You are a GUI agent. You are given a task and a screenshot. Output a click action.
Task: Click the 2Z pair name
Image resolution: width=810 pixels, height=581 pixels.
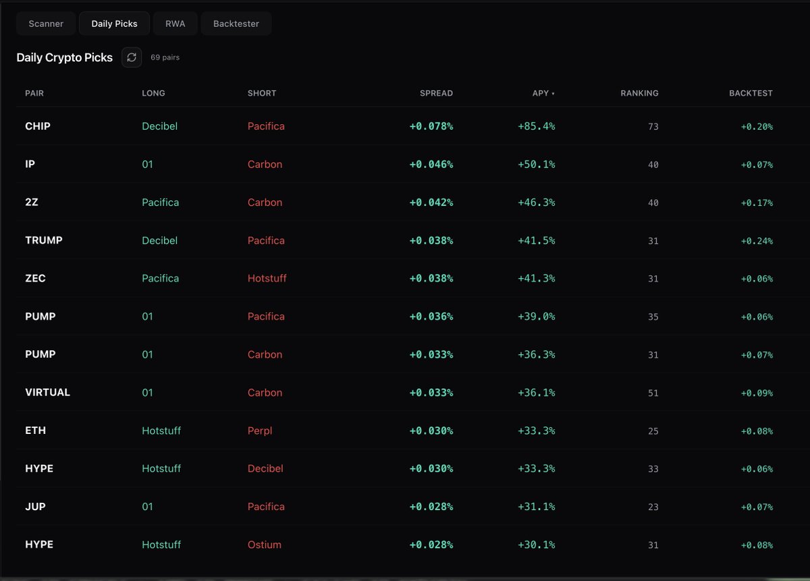pyautogui.click(x=32, y=202)
